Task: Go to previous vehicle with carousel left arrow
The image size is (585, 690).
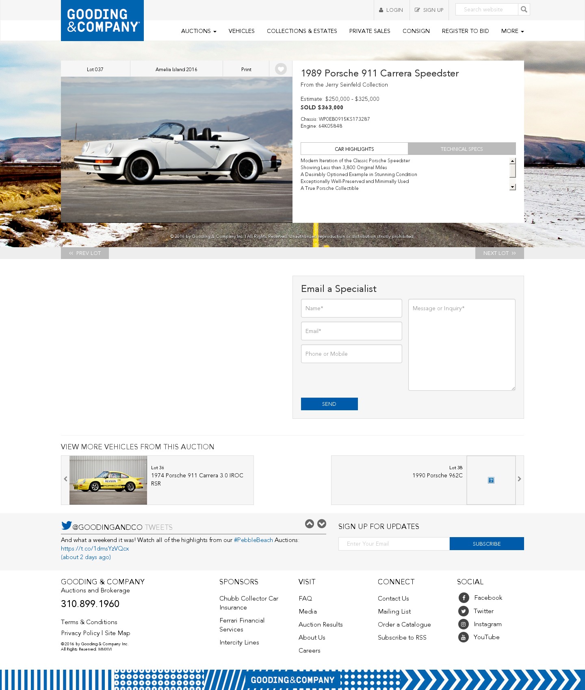Action: pyautogui.click(x=65, y=479)
